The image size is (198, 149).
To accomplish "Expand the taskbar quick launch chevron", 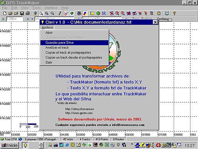I will 131,144.
